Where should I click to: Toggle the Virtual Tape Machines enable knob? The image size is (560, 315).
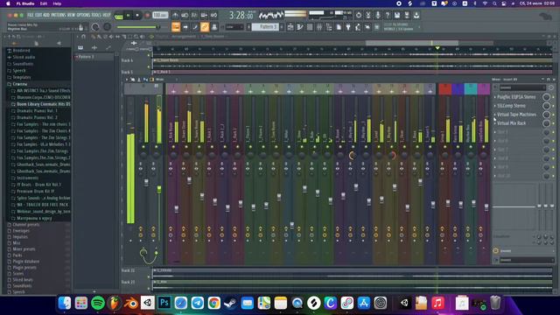click(x=546, y=115)
